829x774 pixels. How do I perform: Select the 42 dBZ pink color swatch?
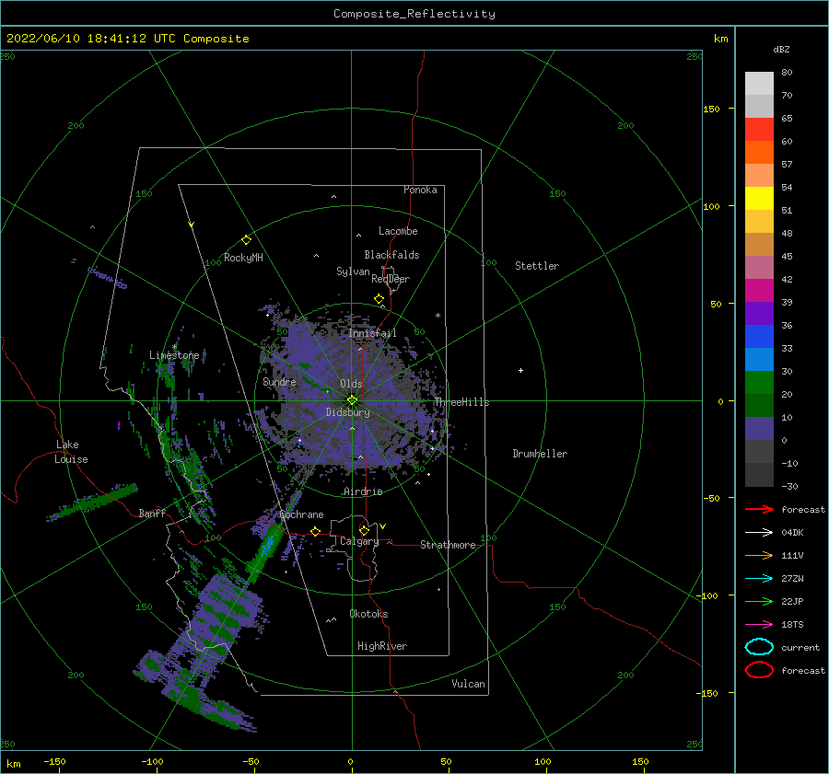tap(759, 267)
